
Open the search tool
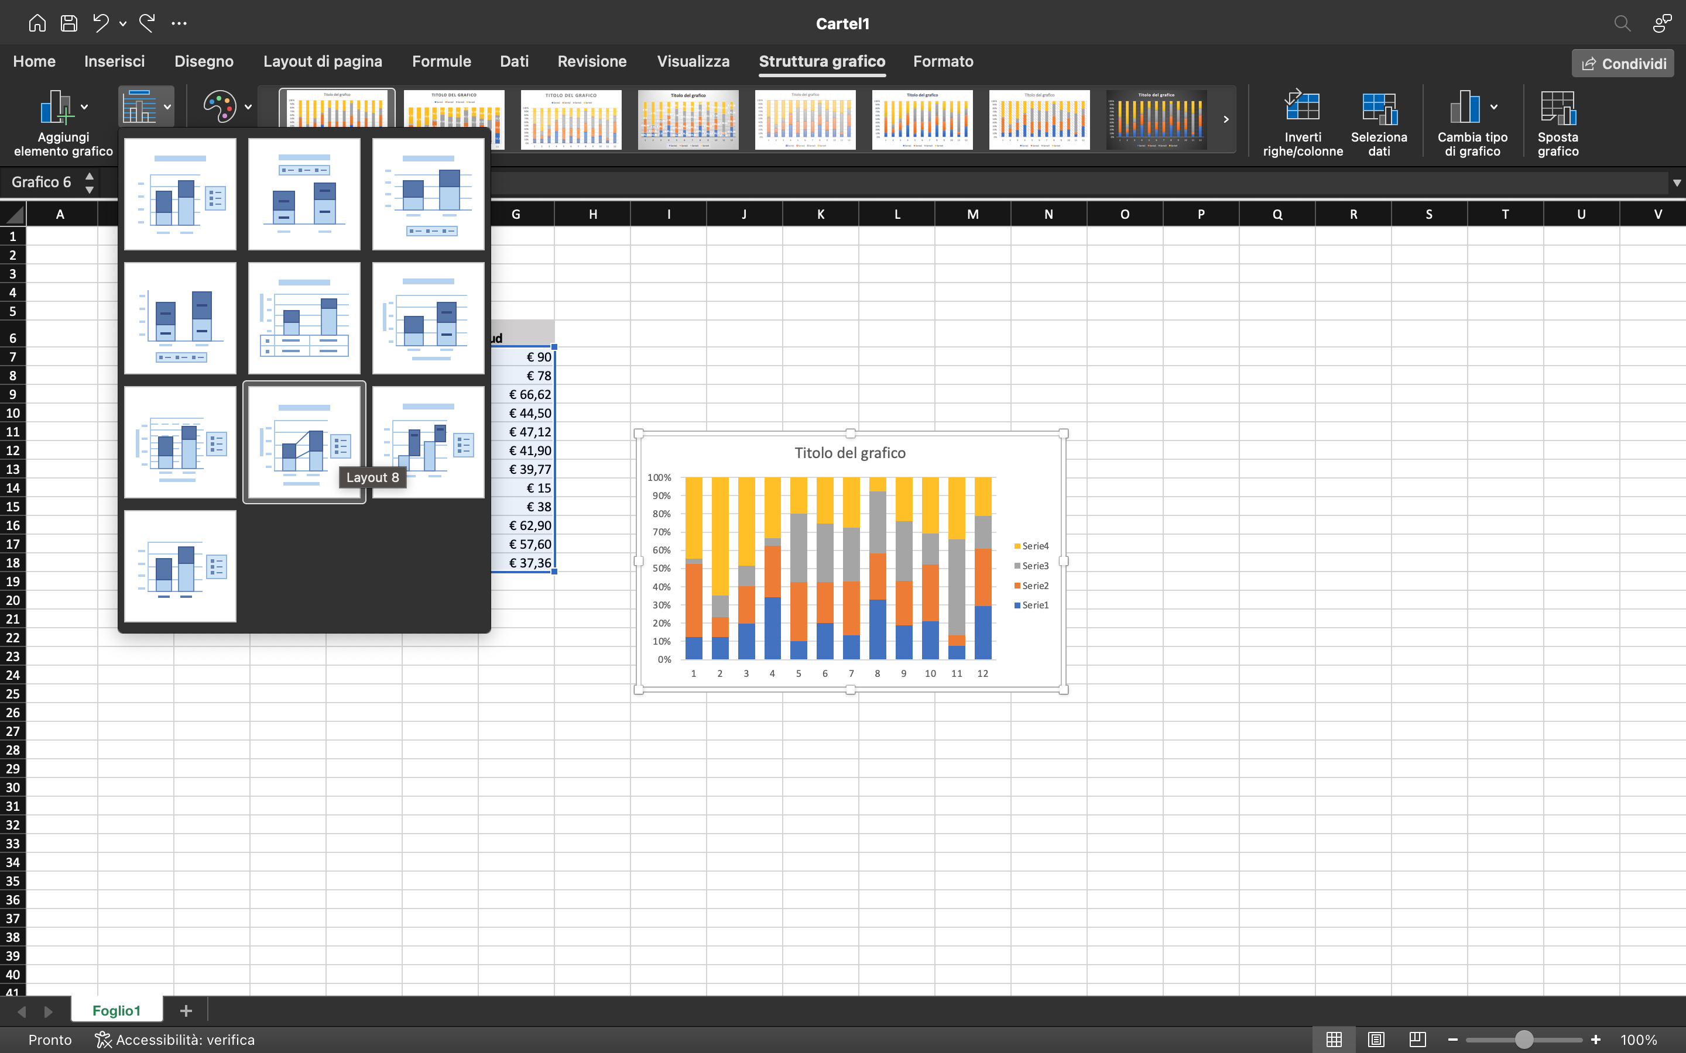click(1623, 23)
